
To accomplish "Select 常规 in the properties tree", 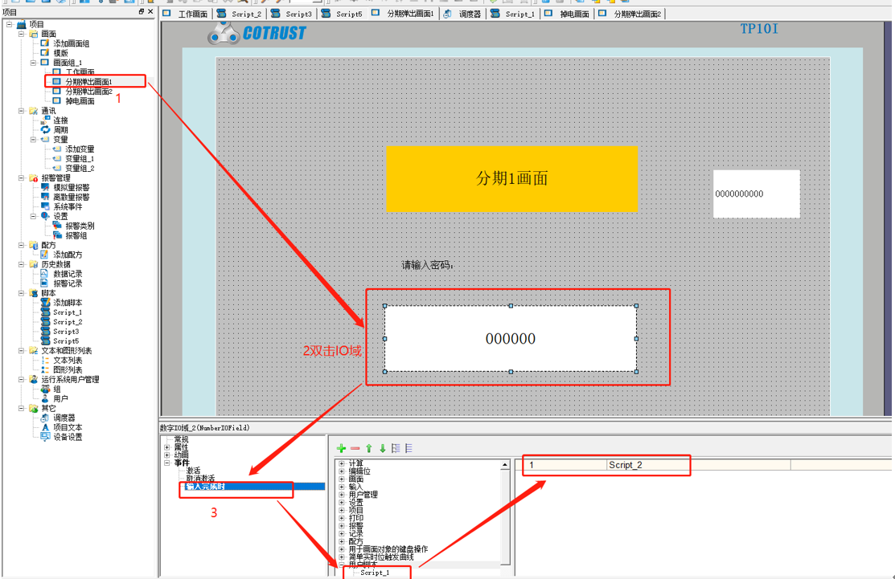I will 181,439.
